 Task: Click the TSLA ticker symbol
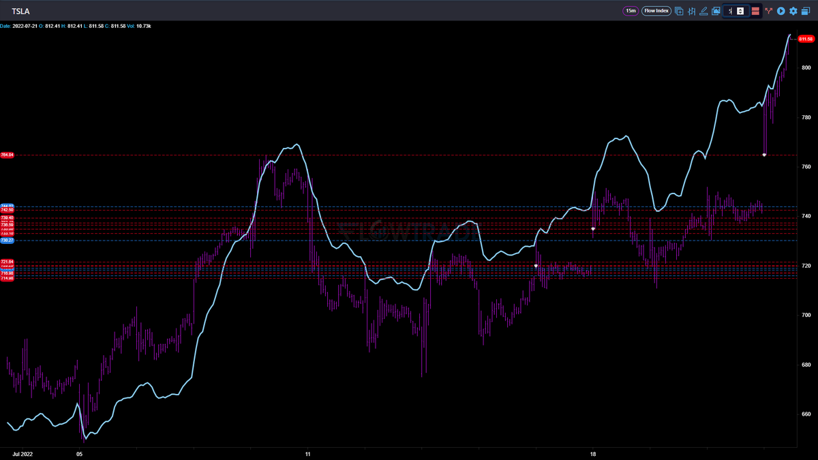[x=21, y=12]
